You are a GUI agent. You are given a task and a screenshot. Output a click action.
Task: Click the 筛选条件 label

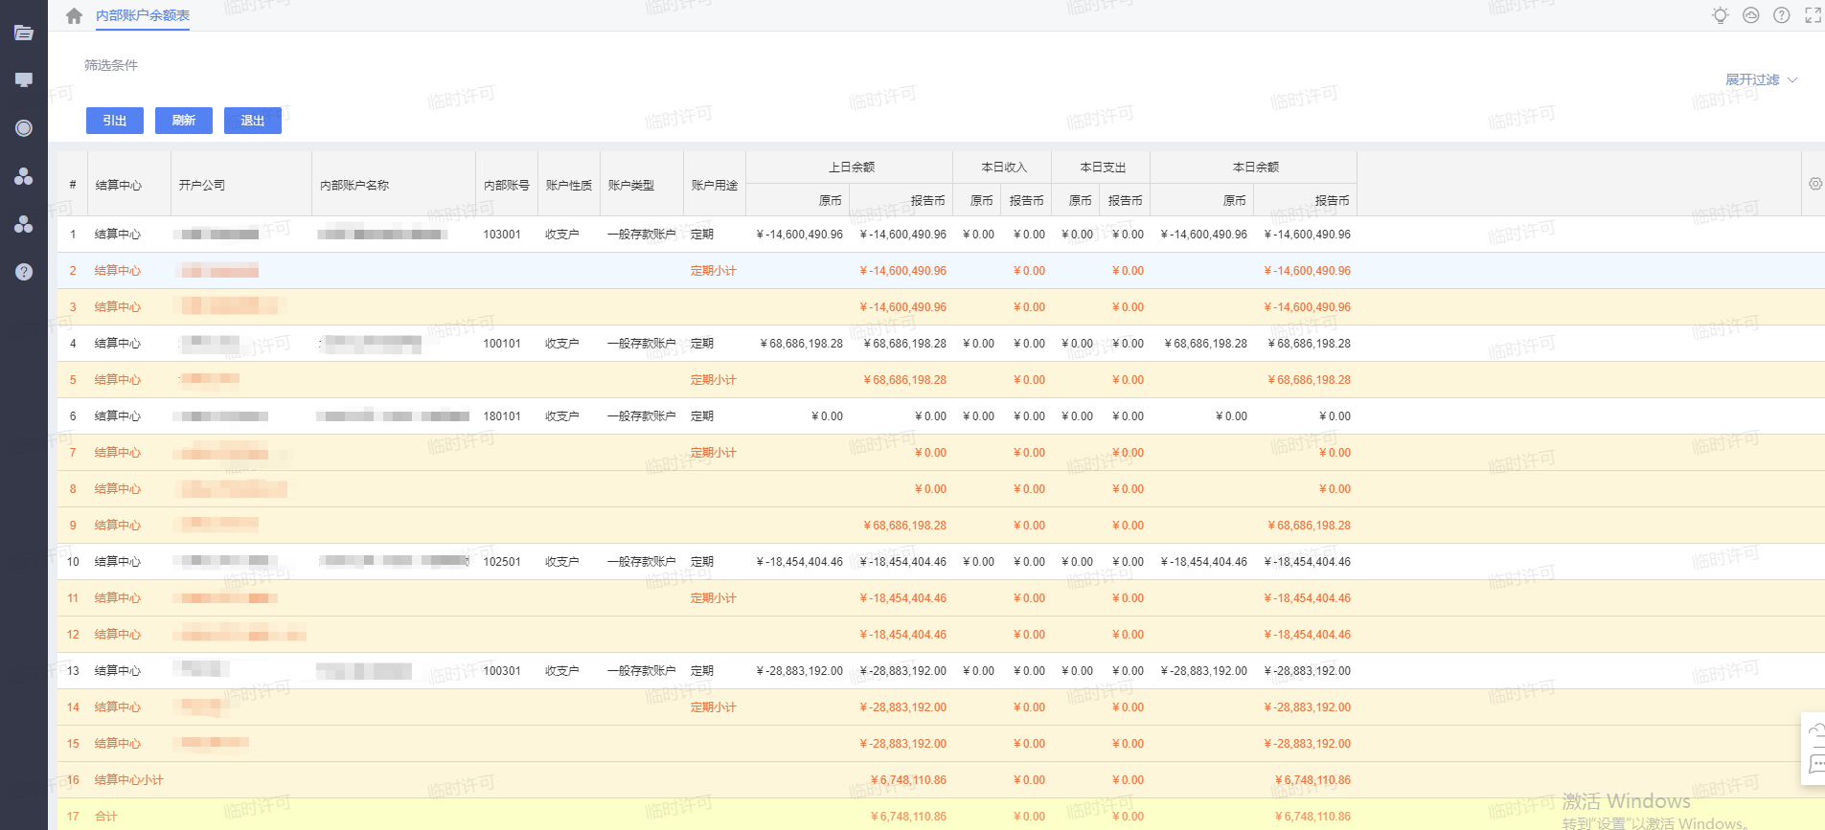[111, 65]
